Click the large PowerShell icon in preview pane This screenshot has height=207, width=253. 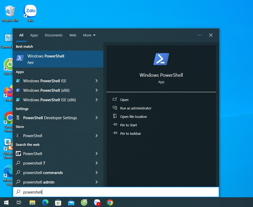point(161,59)
